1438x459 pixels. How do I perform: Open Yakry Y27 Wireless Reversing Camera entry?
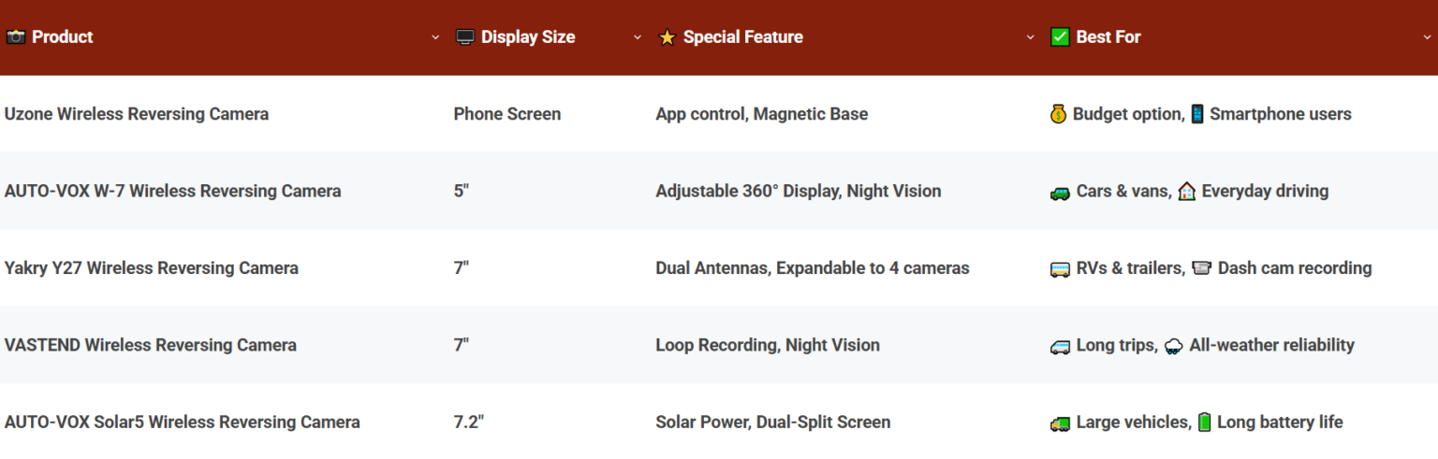click(152, 268)
